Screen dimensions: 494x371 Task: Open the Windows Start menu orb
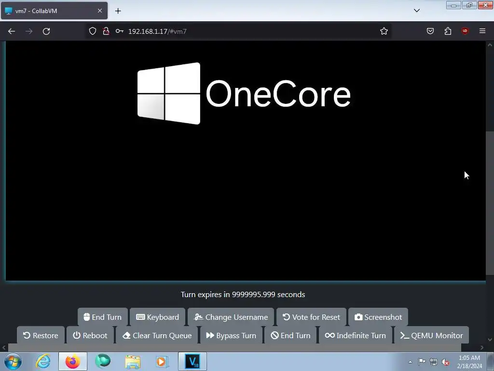click(x=13, y=361)
